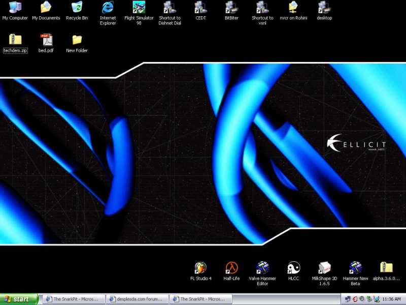This screenshot has width=406, height=305.
Task: Click the BitBiter desktop shortcut
Action: coord(231,7)
